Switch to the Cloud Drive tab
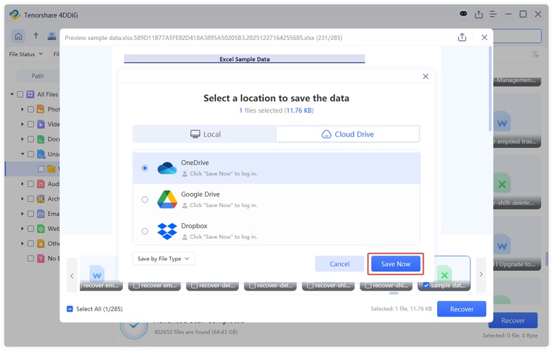This screenshot has height=351, width=553. (347, 134)
